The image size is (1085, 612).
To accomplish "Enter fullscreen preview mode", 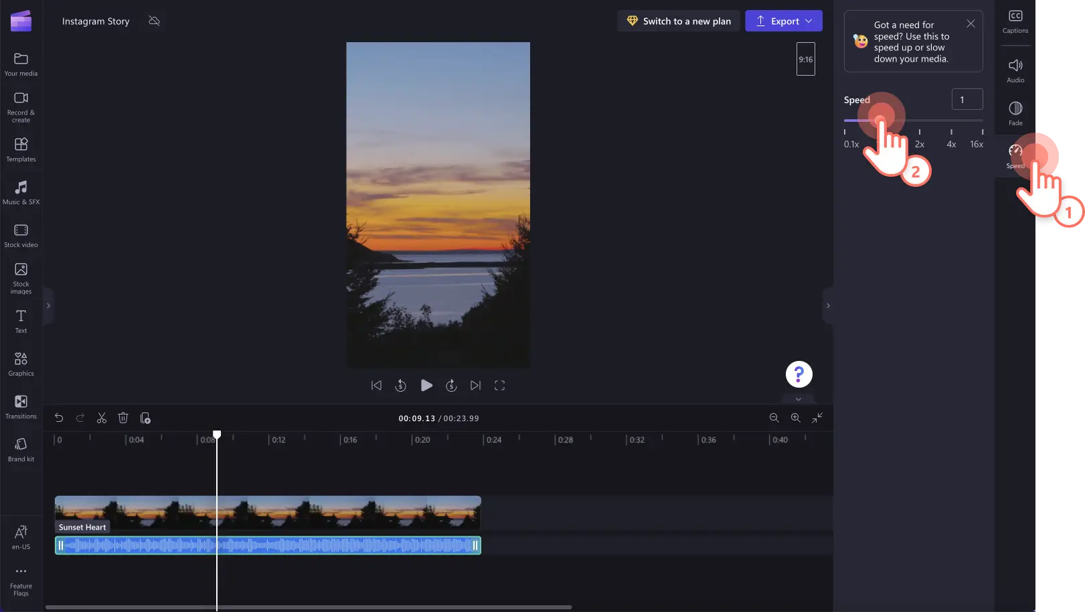I will 499,385.
